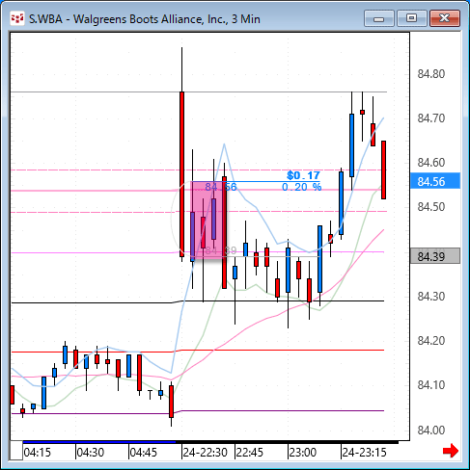Click the 23:00 time axis label
The image size is (470, 470).
coord(302,453)
